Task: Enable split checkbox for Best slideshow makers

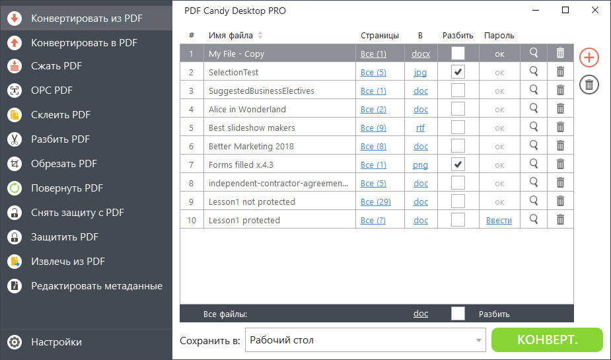Action: pos(458,127)
